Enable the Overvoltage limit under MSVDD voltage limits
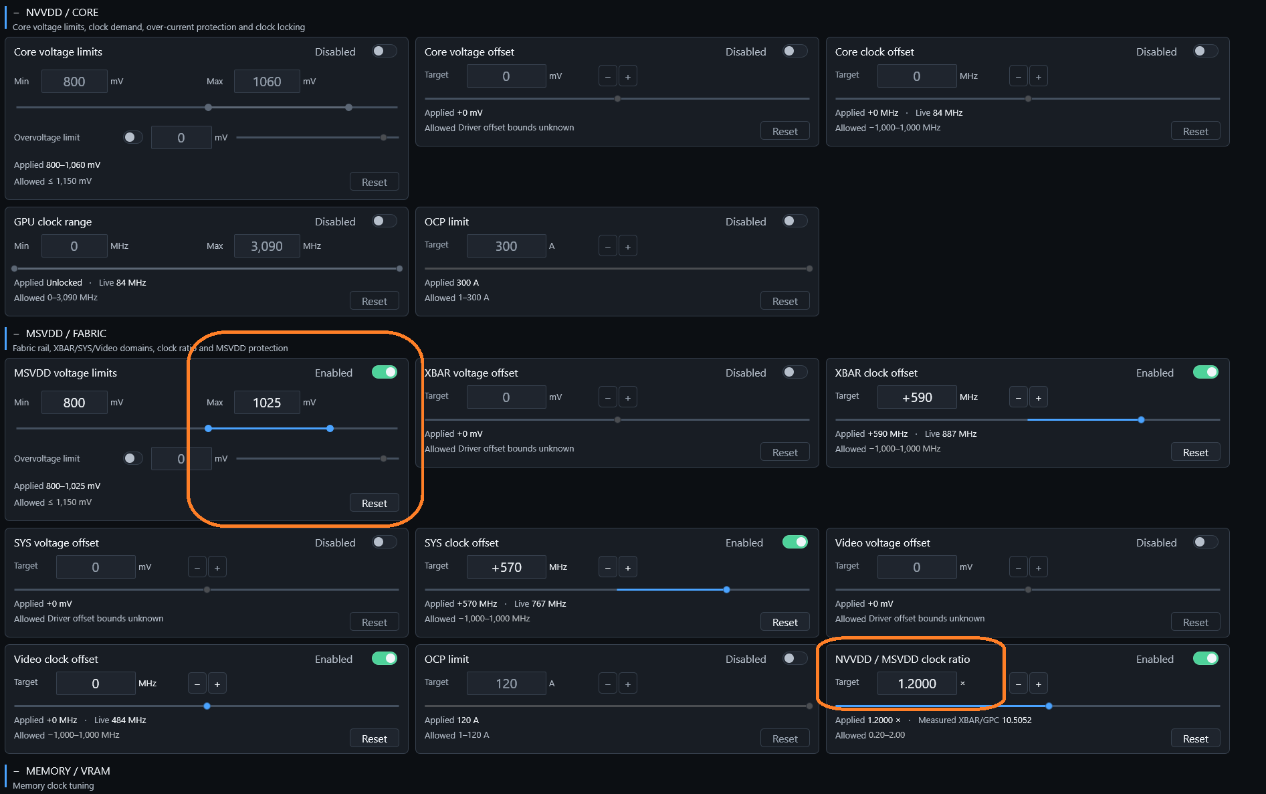The width and height of the screenshot is (1266, 794). click(133, 458)
